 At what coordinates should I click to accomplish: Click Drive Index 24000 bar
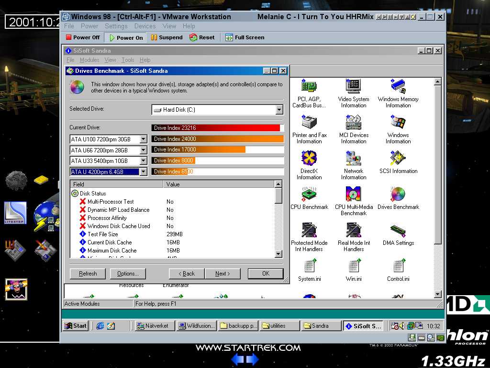pyautogui.click(x=218, y=138)
